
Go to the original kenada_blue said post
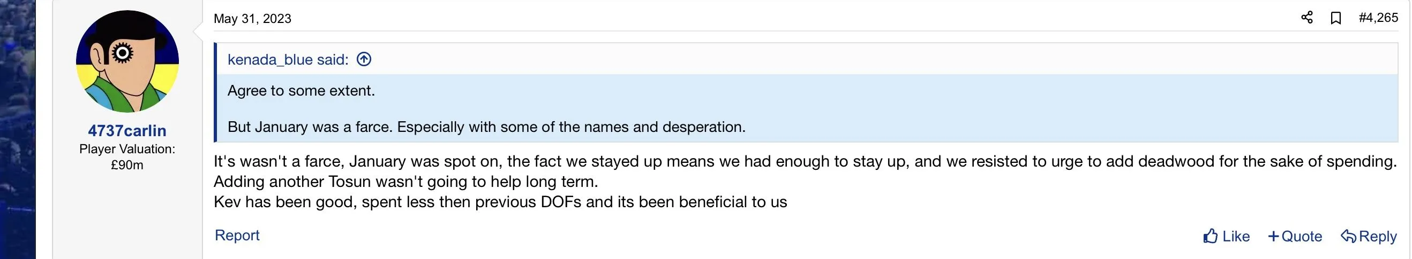(x=288, y=60)
